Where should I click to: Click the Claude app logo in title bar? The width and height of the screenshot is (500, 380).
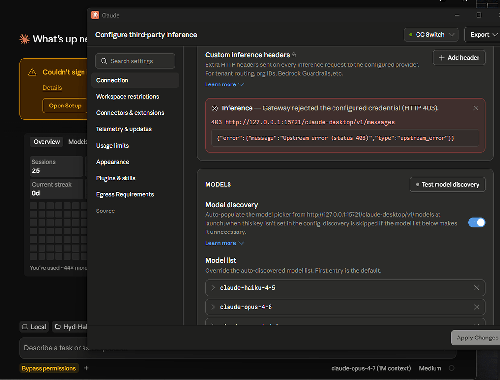pos(95,15)
